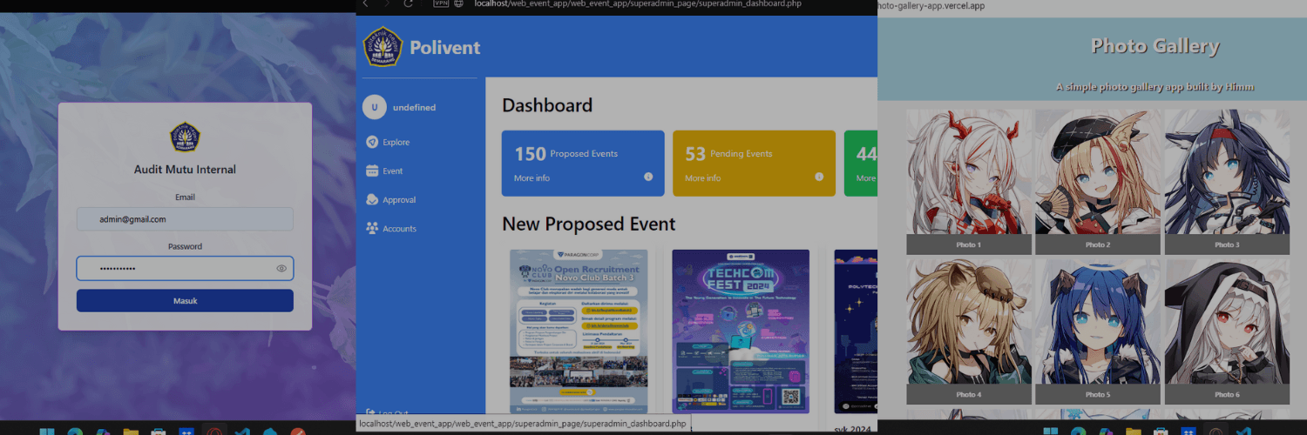Open the Approval menu item

(399, 200)
